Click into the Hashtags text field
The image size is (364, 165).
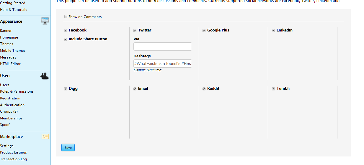(x=163, y=64)
